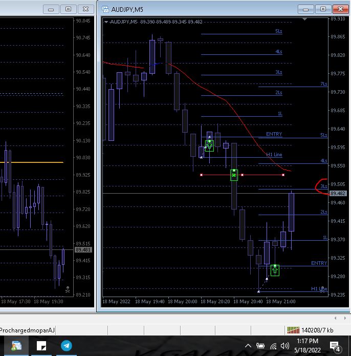This screenshot has height=356, width=351.
Task: Click the ENTRY label near 89.325
Action: tap(319, 263)
